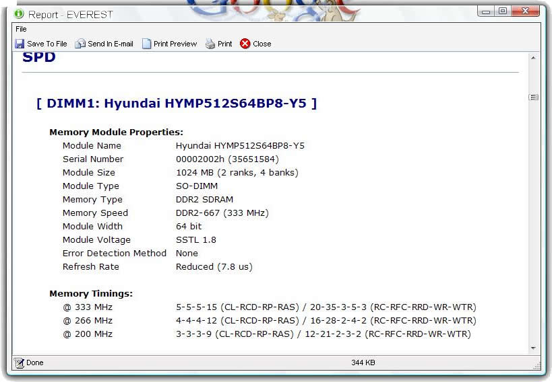Click the 344 KB status bar entry
This screenshot has width=552, height=382.
[x=363, y=362]
